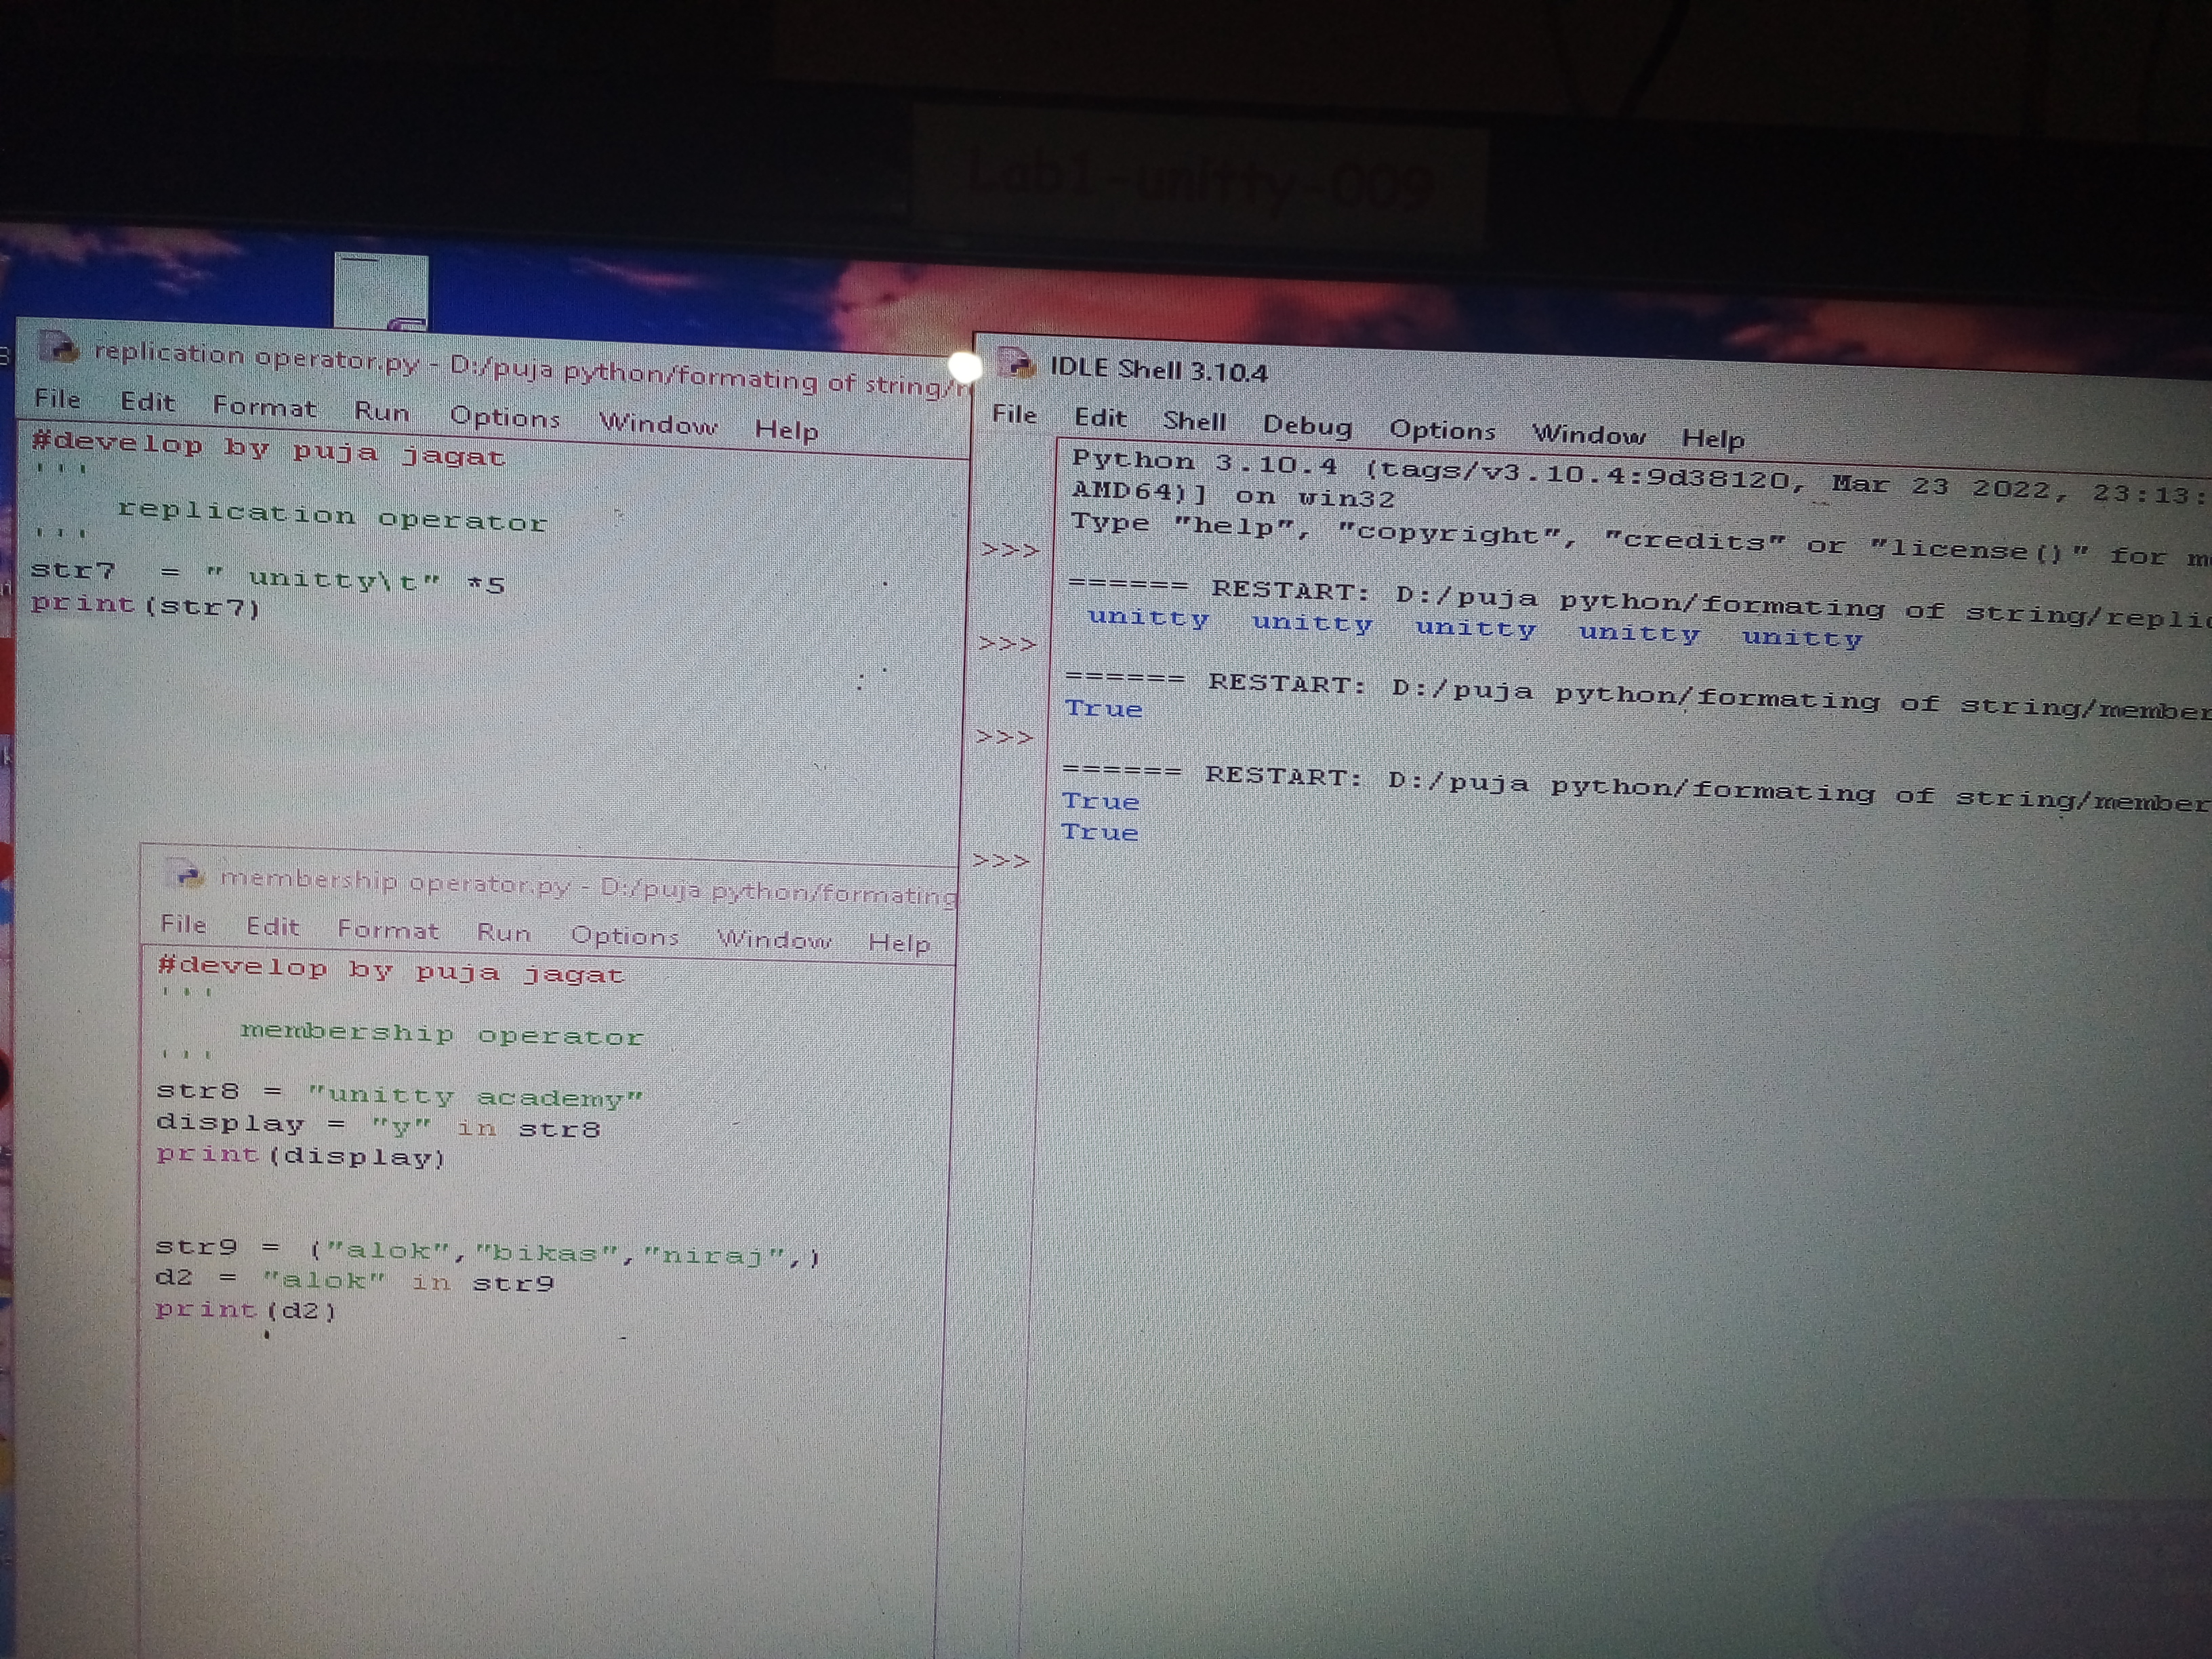Open Options menu in replication operator window
2212x1659 pixels.
click(x=504, y=417)
